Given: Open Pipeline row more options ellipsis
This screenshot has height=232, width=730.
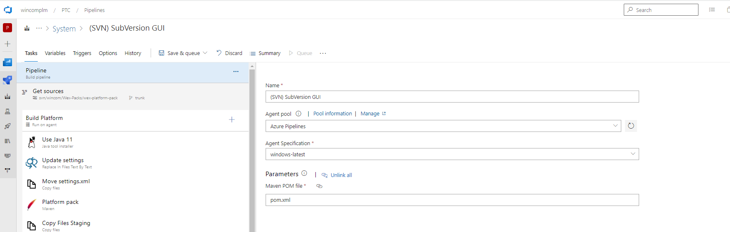Looking at the screenshot, I should [236, 72].
